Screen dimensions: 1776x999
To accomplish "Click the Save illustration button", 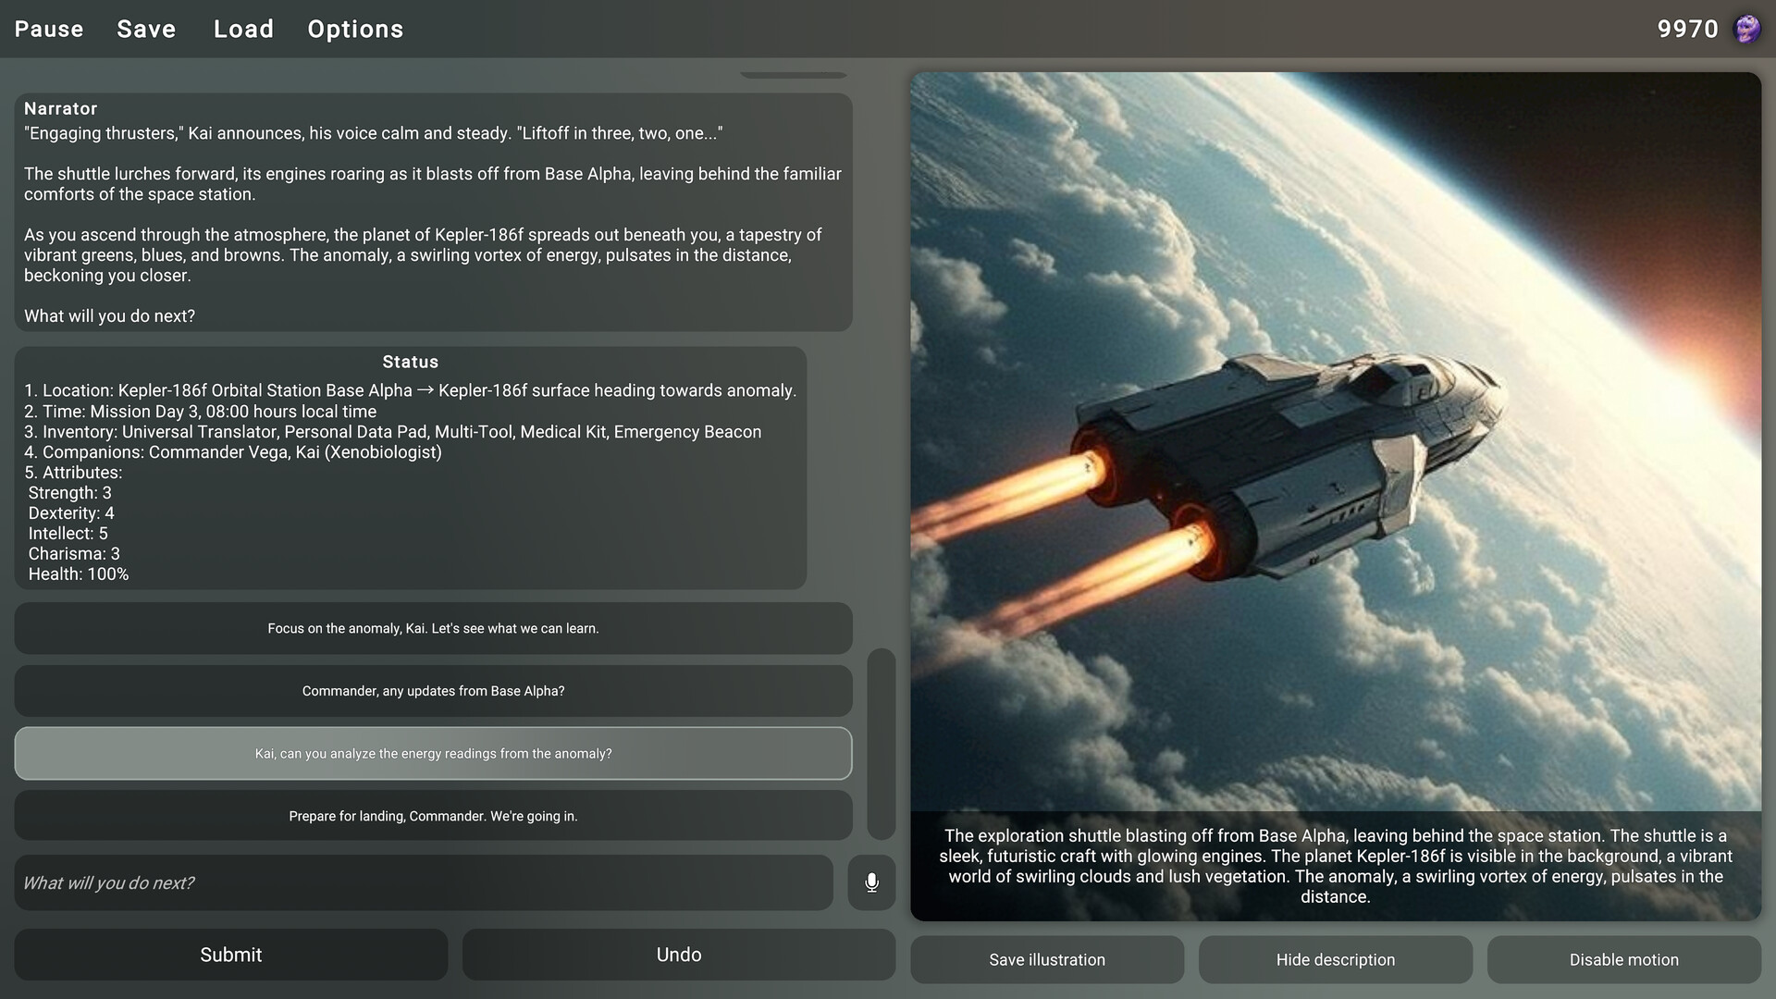I will click(x=1046, y=959).
